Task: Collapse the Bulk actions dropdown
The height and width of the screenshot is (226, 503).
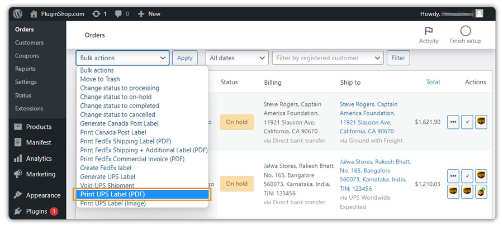Action: tap(122, 58)
